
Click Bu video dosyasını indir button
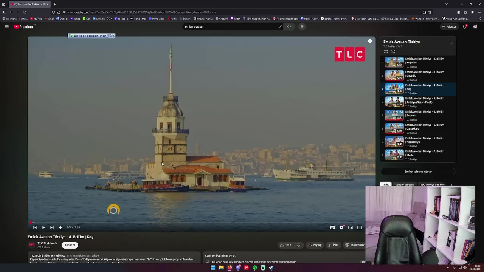pos(89,36)
